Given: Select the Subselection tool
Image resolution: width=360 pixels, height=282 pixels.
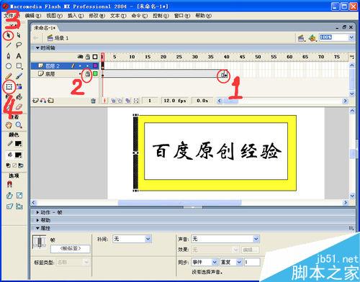Looking at the screenshot, I should coord(19,35).
